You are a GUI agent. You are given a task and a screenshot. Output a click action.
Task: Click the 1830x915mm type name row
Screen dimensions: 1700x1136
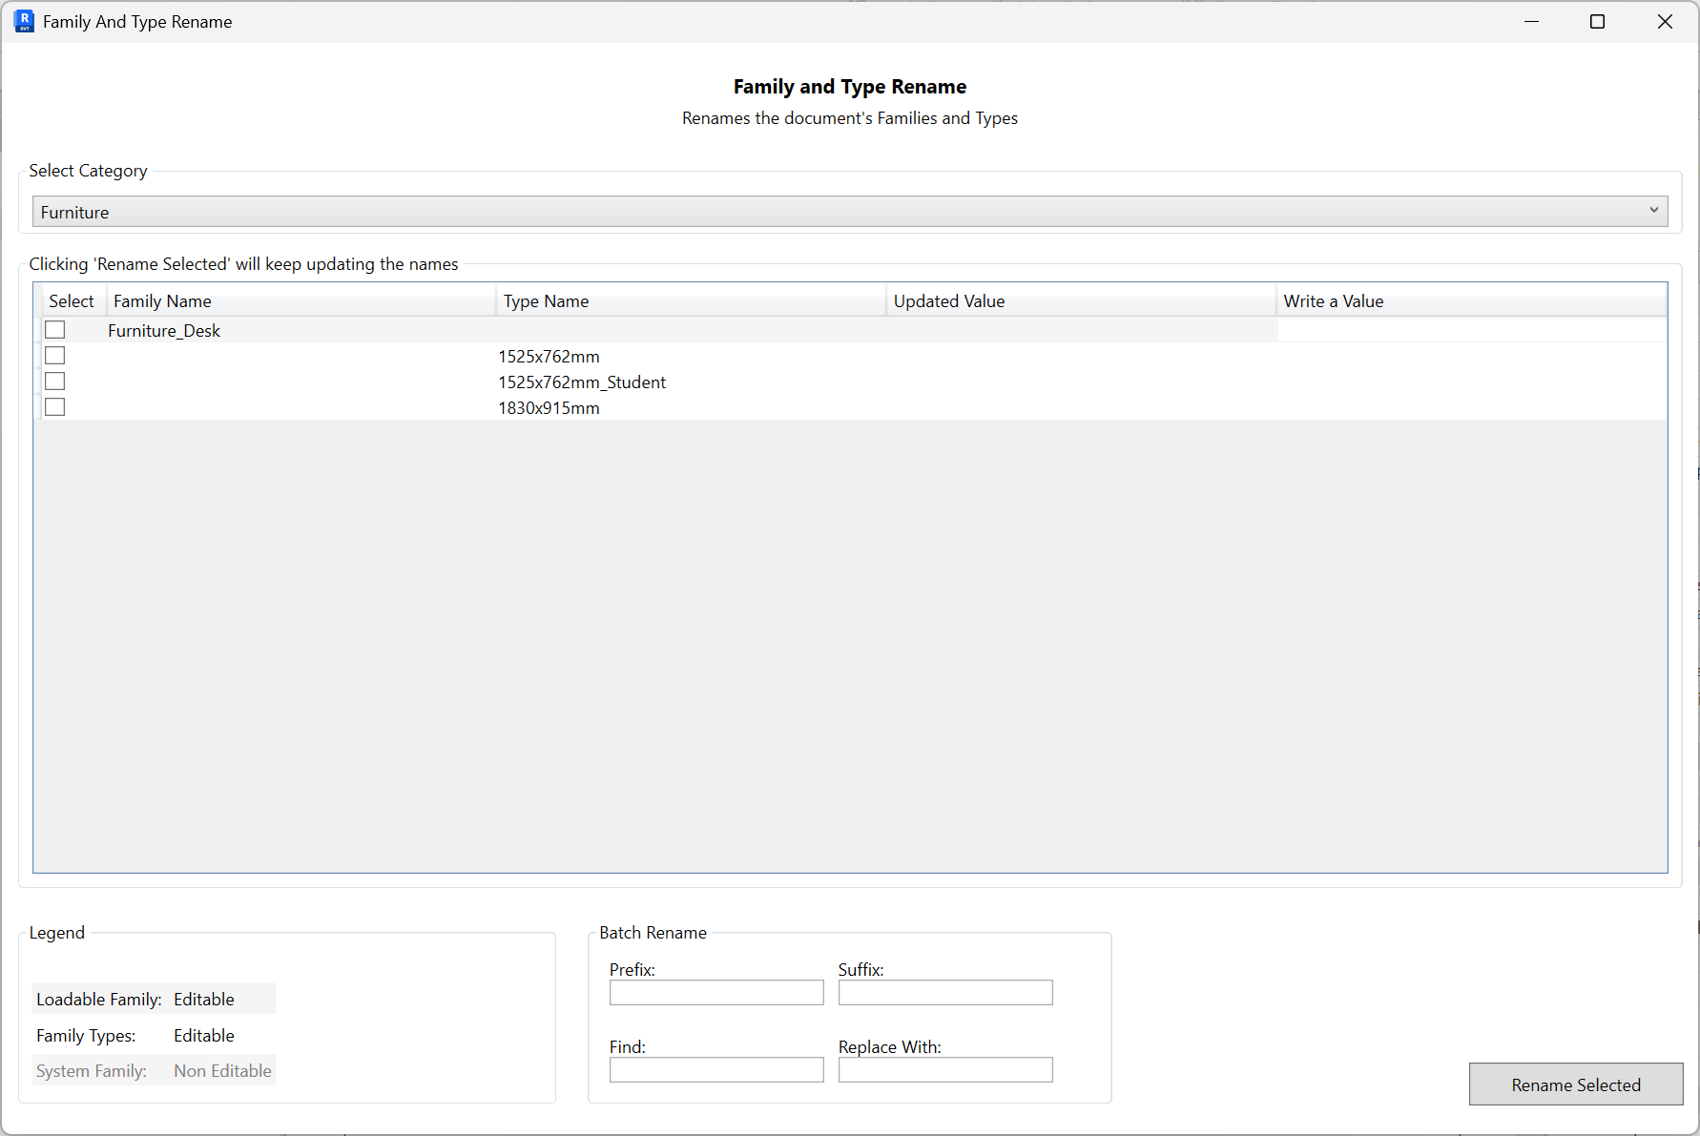coord(549,407)
